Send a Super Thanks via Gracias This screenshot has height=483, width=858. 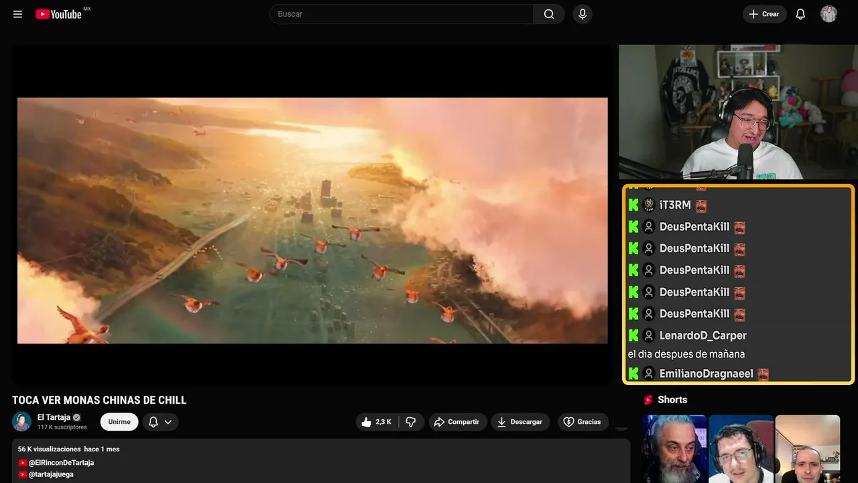[x=583, y=422]
